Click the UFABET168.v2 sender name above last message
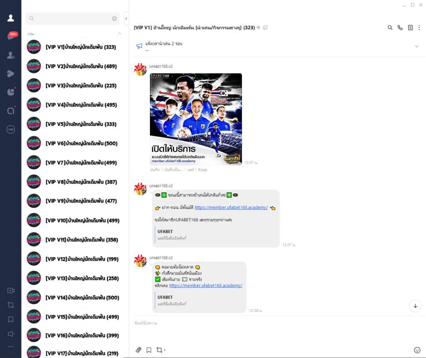This screenshot has width=426, height=358. click(x=161, y=257)
